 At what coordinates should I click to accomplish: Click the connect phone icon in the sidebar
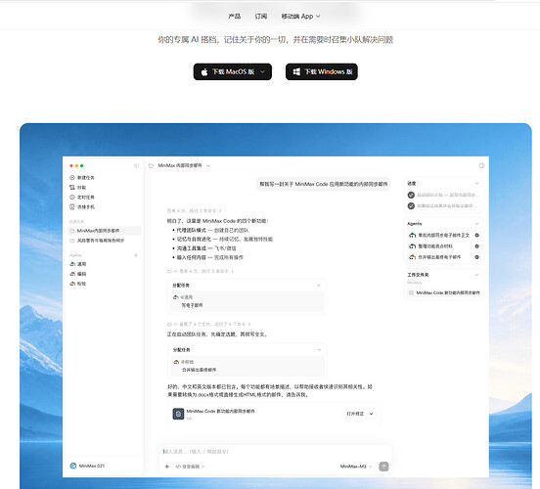72,207
